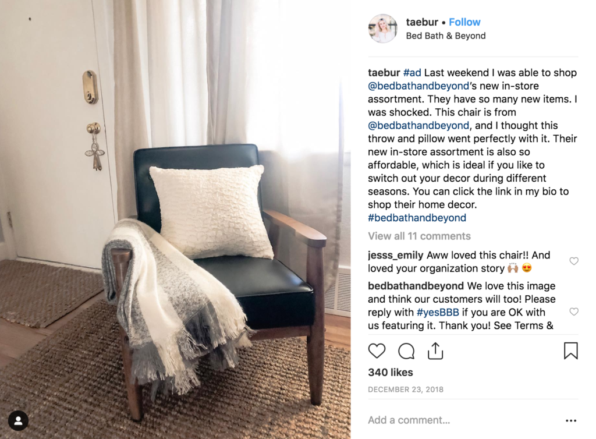Open the #ad hashtag link

point(412,73)
